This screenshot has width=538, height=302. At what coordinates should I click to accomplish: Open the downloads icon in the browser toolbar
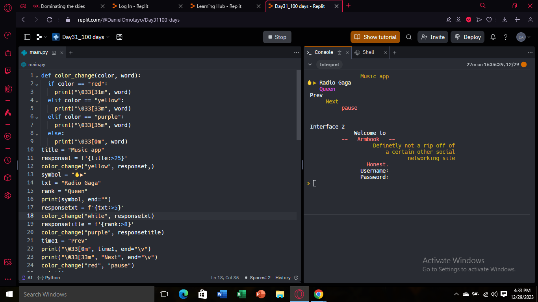tap(505, 19)
